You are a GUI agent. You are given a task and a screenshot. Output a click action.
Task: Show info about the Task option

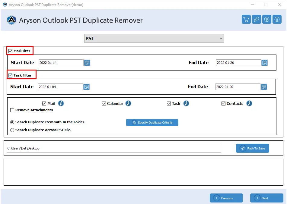tap(186, 103)
